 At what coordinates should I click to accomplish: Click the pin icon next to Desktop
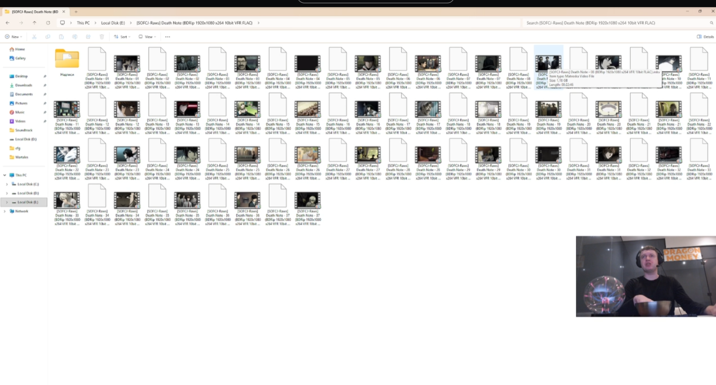(x=45, y=76)
